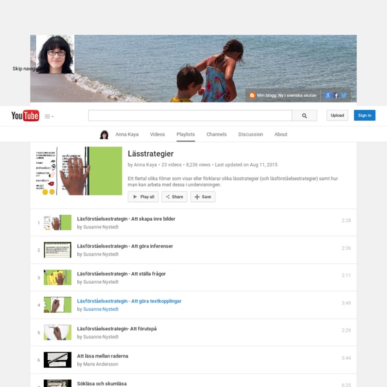Click the thumbnail for Att skapa inre bilder
387x387 pixels.
pos(57,223)
